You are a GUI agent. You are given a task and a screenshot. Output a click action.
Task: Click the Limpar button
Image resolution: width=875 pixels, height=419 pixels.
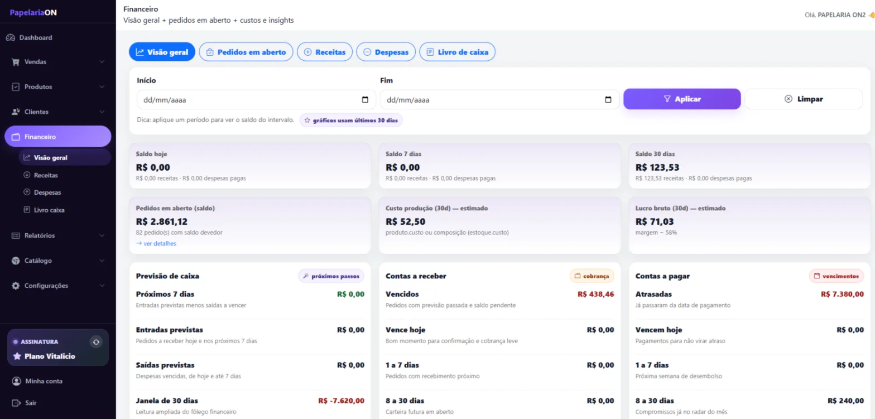point(804,99)
